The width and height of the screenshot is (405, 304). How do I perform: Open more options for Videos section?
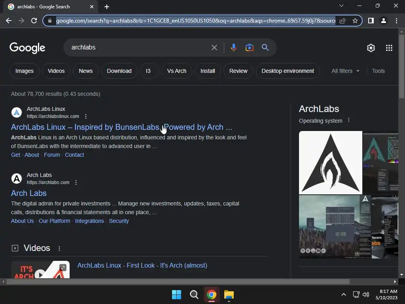59,249
